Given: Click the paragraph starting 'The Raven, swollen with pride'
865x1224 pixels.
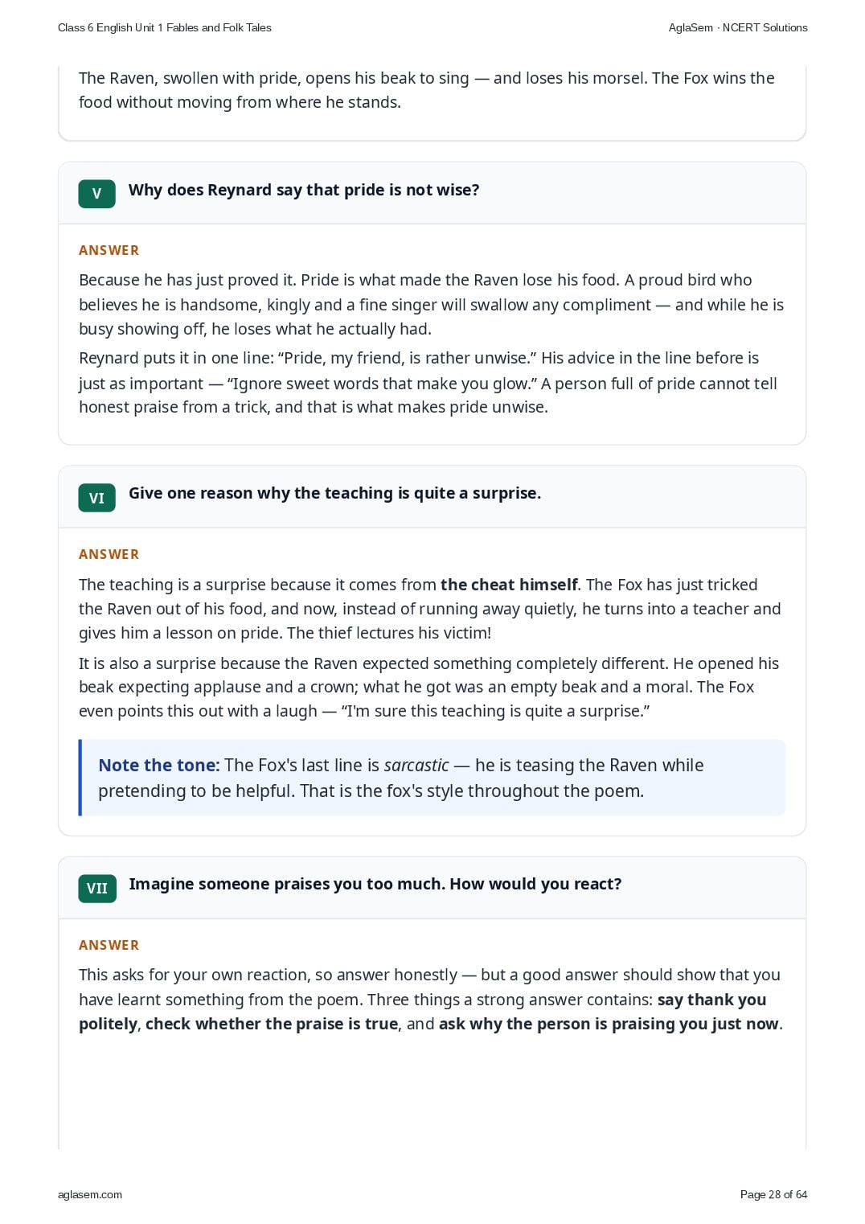Looking at the screenshot, I should (x=427, y=90).
